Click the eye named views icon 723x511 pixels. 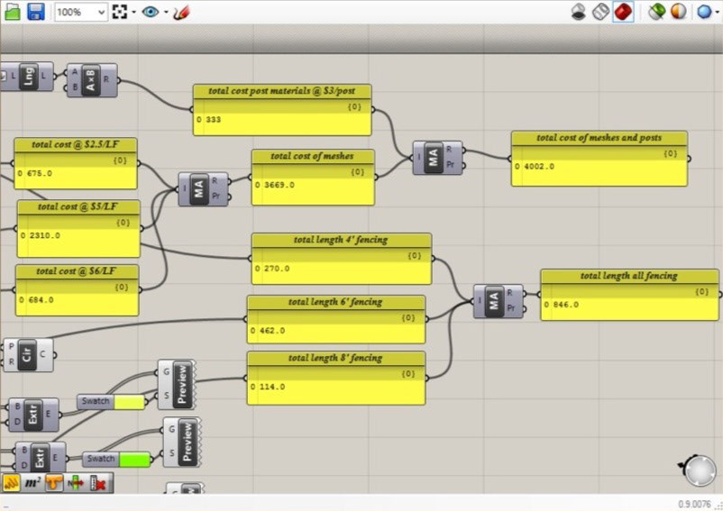pos(151,12)
